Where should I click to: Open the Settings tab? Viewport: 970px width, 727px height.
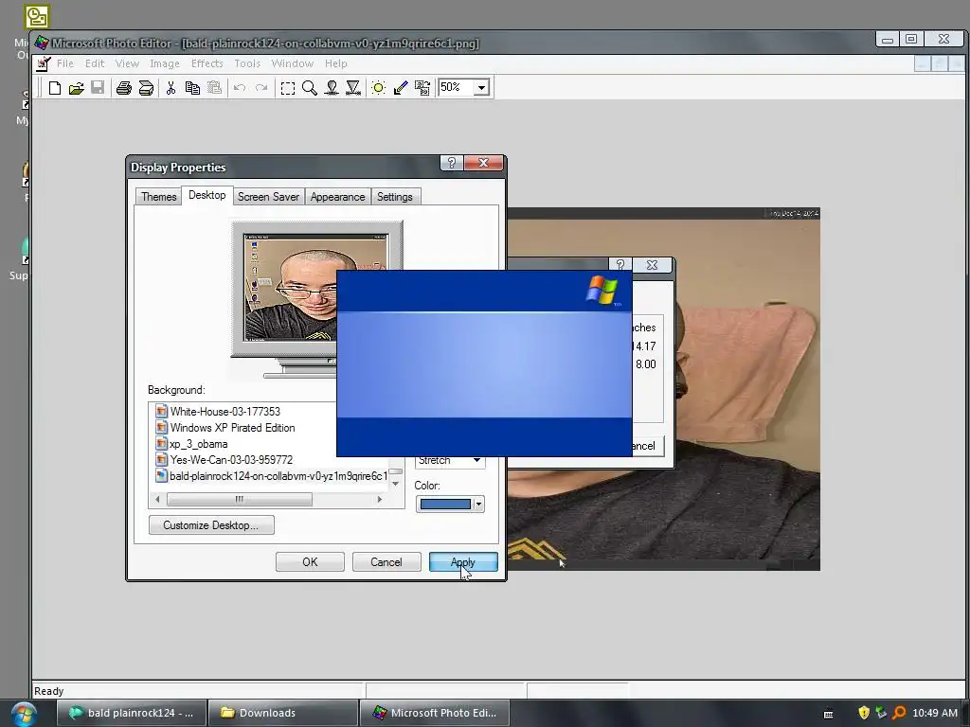(395, 197)
